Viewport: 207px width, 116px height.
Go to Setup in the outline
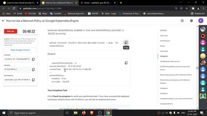tap(162, 46)
